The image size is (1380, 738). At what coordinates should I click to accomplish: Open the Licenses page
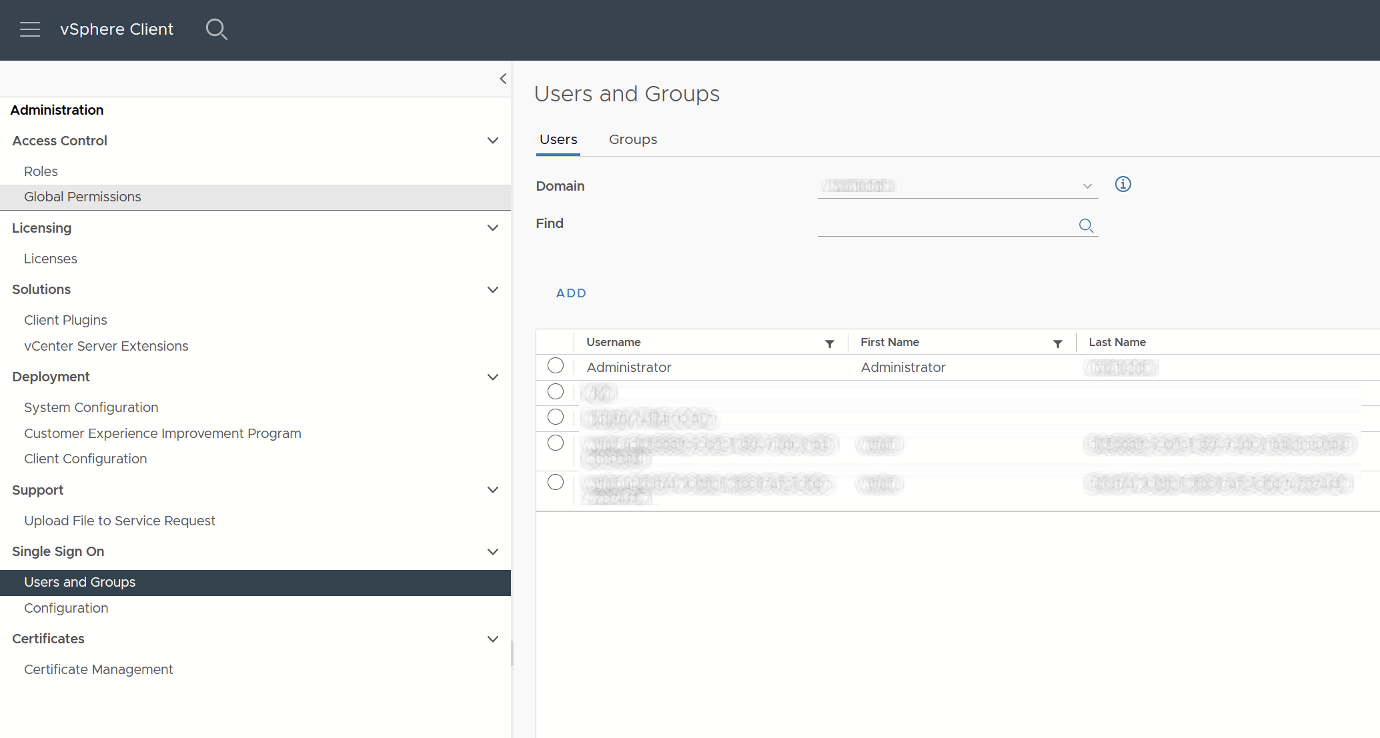pos(50,259)
